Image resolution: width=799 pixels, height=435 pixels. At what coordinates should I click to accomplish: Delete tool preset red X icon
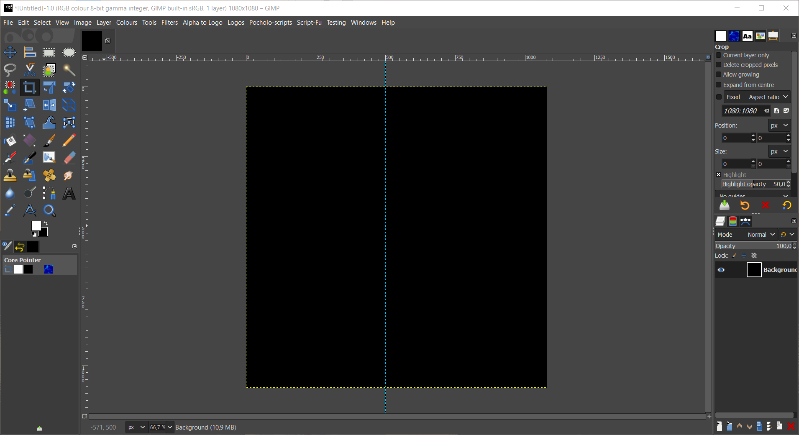point(766,205)
